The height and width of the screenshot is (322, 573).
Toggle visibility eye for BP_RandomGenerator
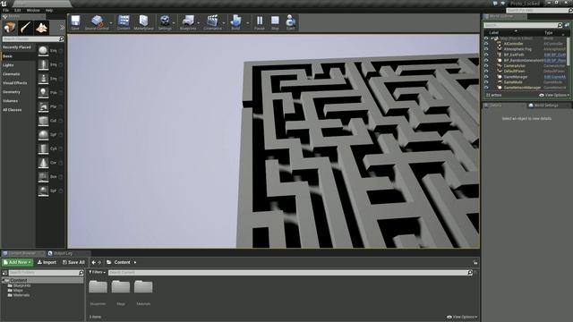(486, 60)
